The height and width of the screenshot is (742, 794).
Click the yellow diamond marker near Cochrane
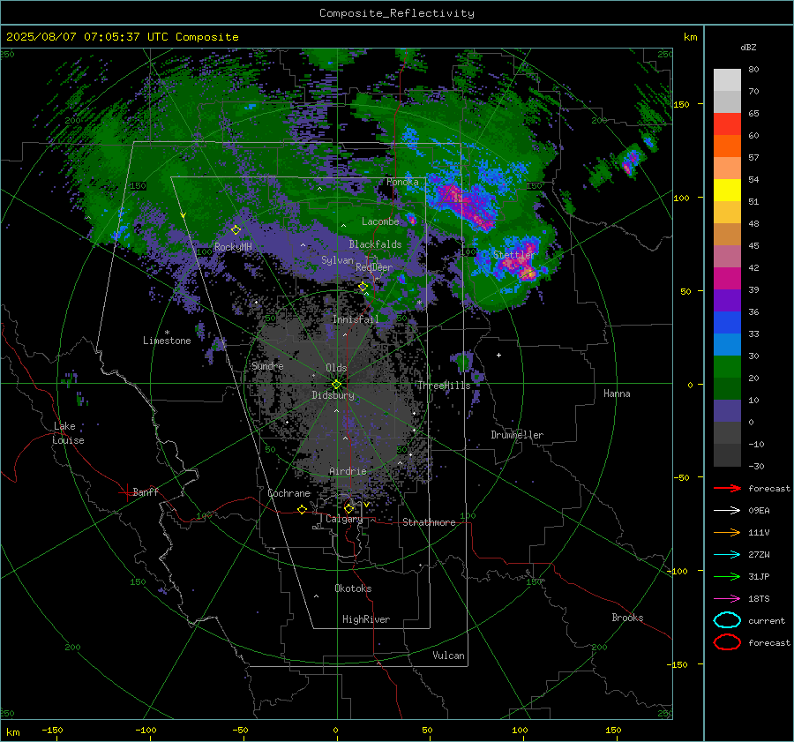[x=302, y=509]
